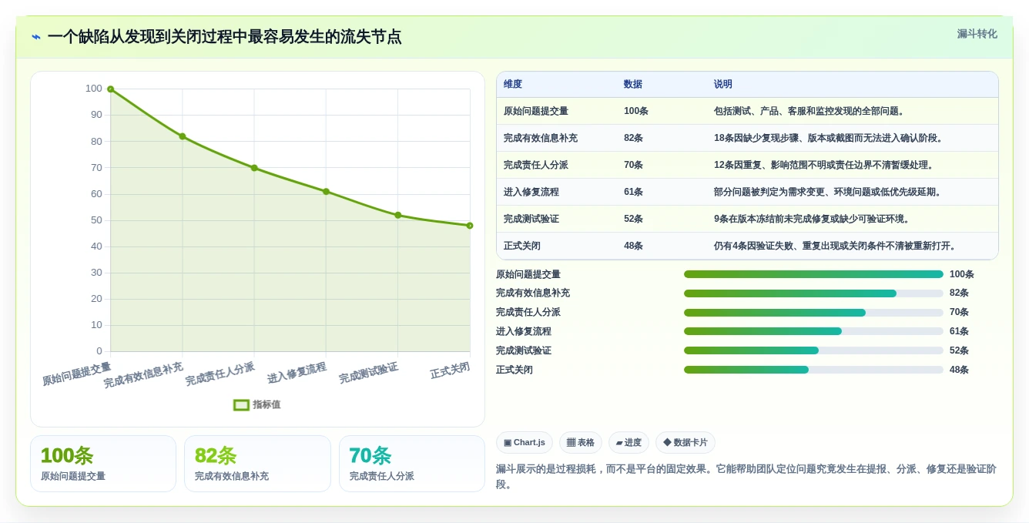
Task: Click the x-axis label 正式关闭
Action: [450, 370]
